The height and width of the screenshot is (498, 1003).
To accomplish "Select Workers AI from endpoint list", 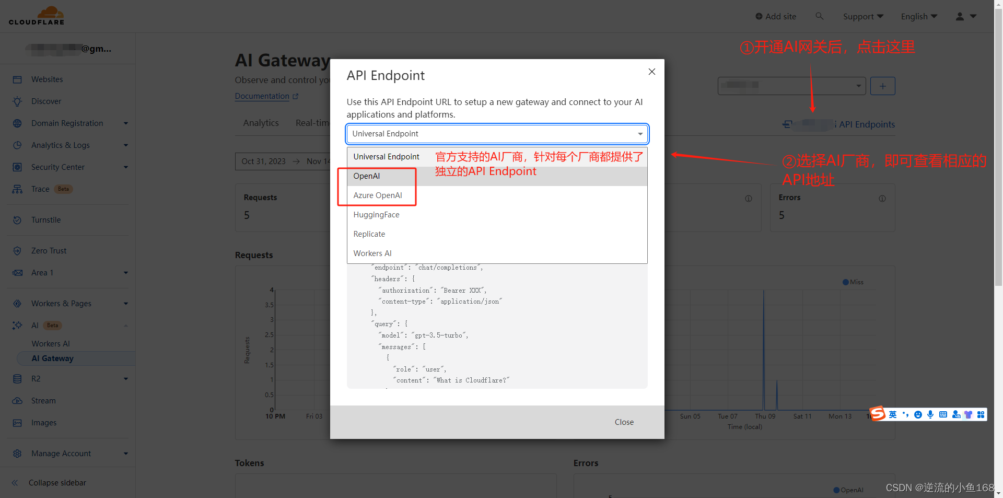I will point(497,253).
